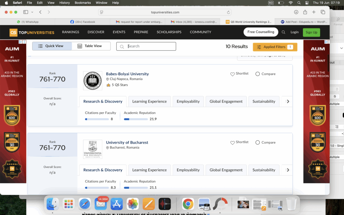
Task: Click the QS TopUniversities logo
Action: click(32, 32)
